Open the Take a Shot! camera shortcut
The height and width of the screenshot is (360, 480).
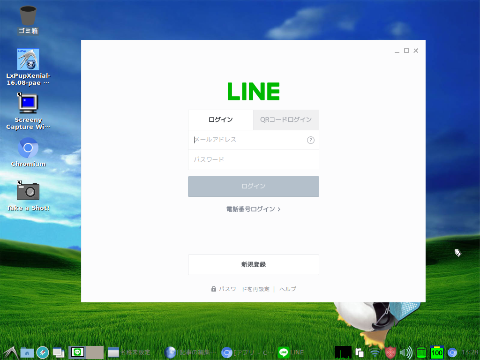tap(28, 196)
